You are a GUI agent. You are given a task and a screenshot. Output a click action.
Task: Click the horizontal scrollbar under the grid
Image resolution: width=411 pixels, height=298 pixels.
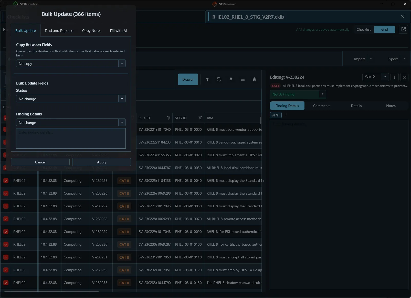[51, 291]
